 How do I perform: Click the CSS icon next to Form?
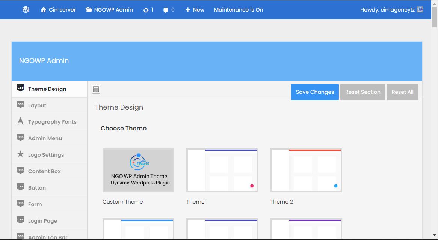(20, 203)
